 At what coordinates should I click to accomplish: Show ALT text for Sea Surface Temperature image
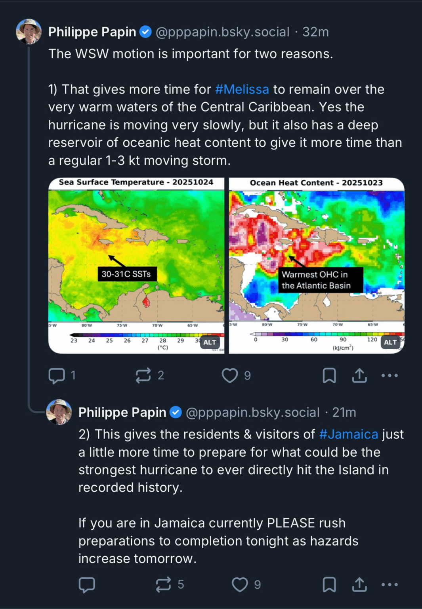(x=210, y=342)
